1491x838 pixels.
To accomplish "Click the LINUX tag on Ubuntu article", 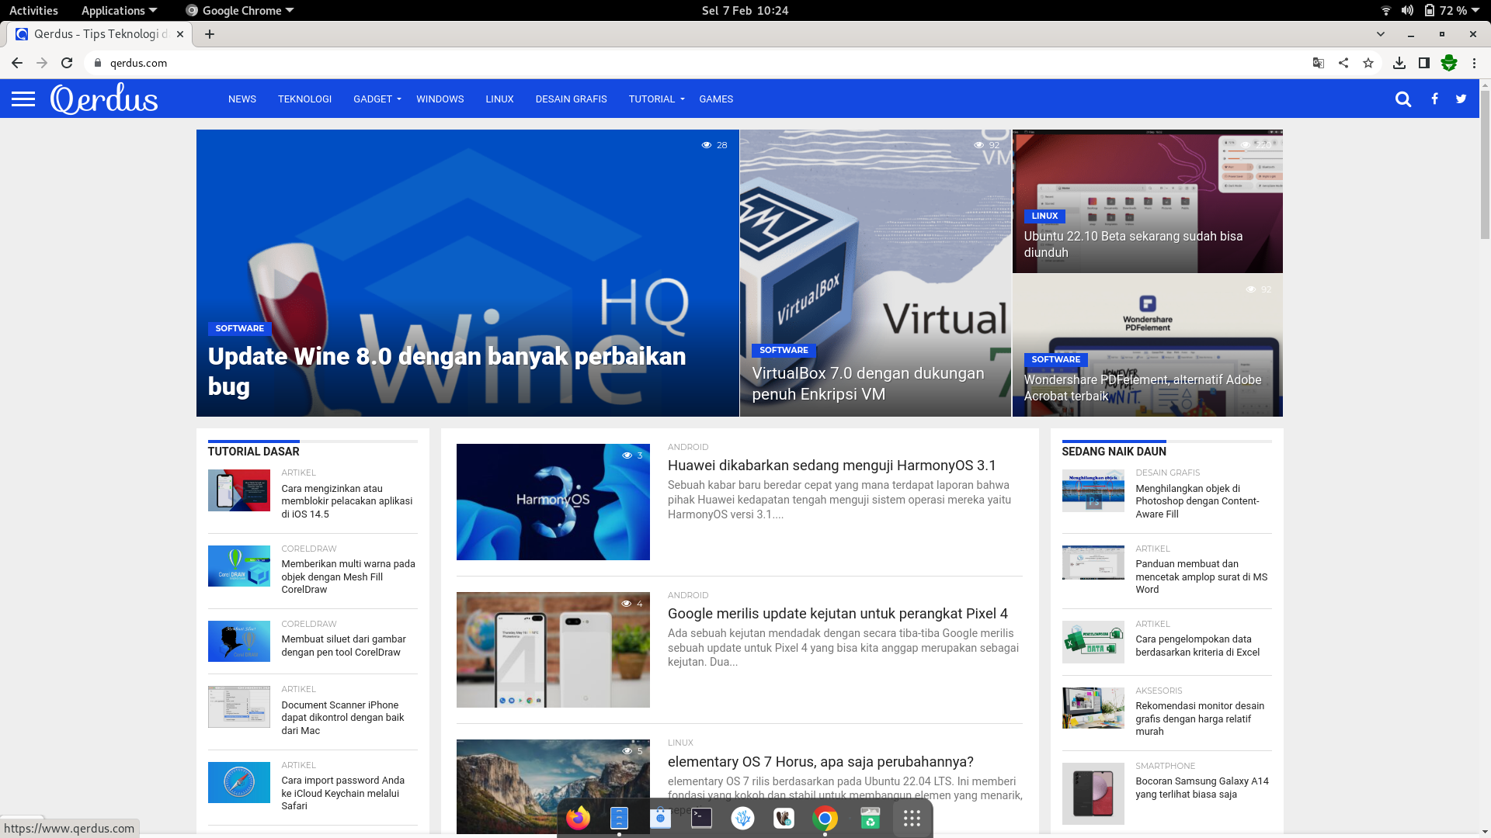I will point(1044,216).
